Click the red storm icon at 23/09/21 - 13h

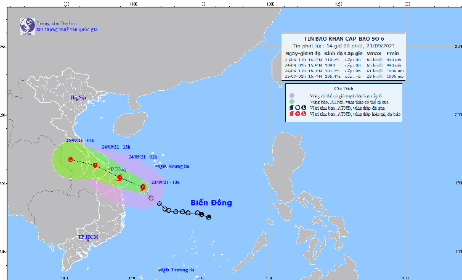pyautogui.click(x=143, y=187)
